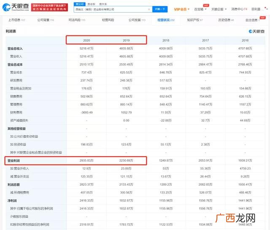Screen dimensions: 270x230
Task: Click 加:营业外收入 value 4759.23 for 2016
Action: [x=245, y=168]
